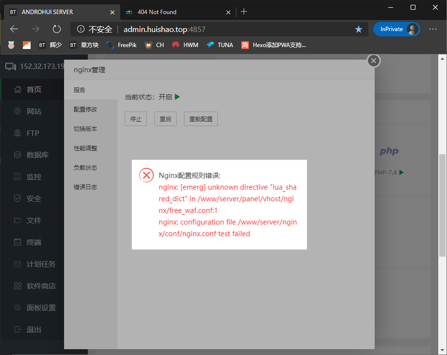Click the red error icon in popup

147,175
